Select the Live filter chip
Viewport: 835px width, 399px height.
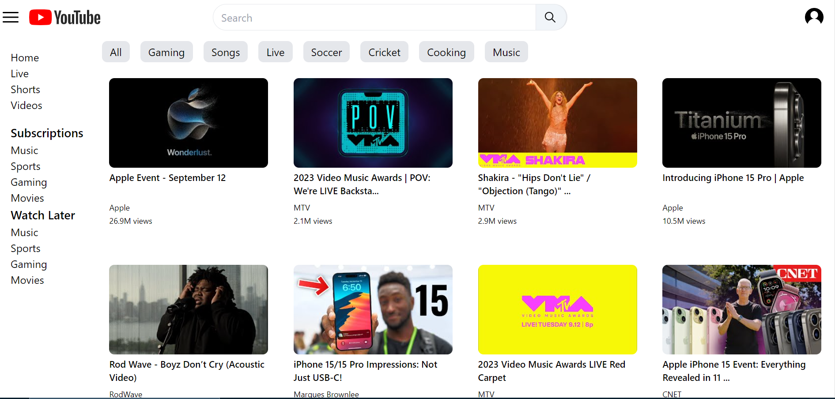pos(276,52)
